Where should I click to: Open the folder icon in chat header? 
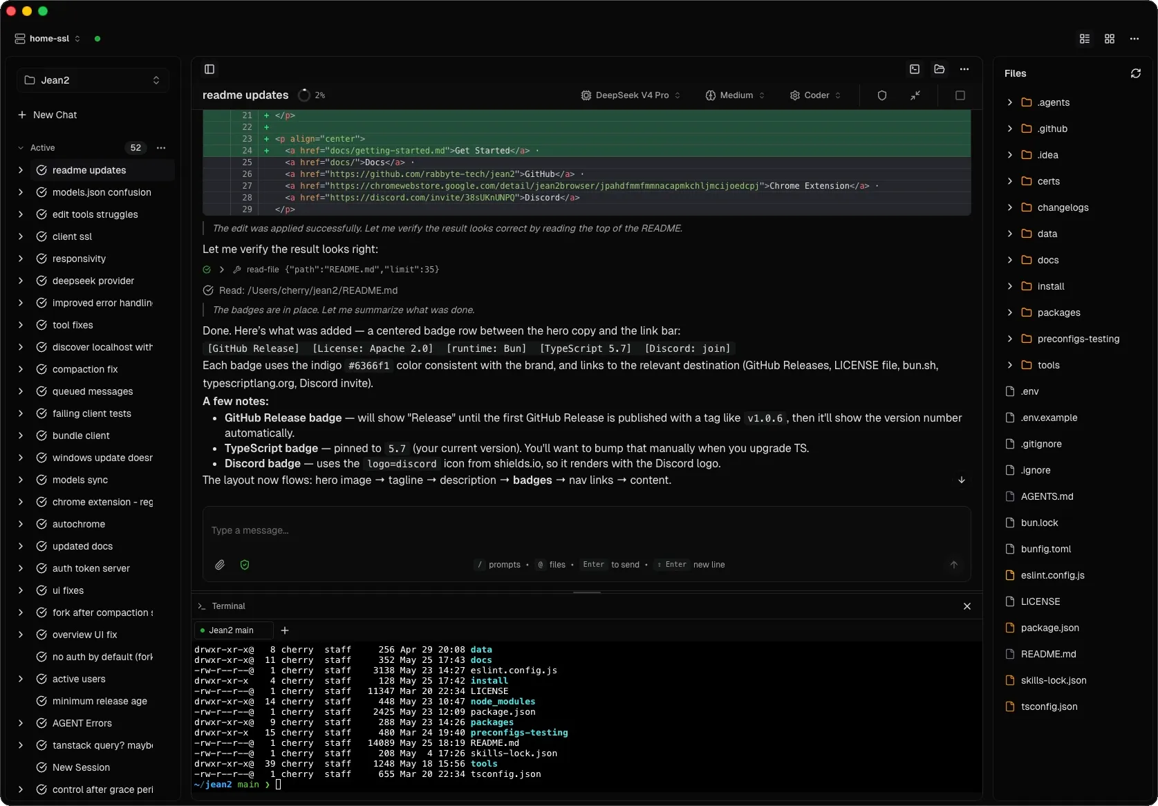940,69
